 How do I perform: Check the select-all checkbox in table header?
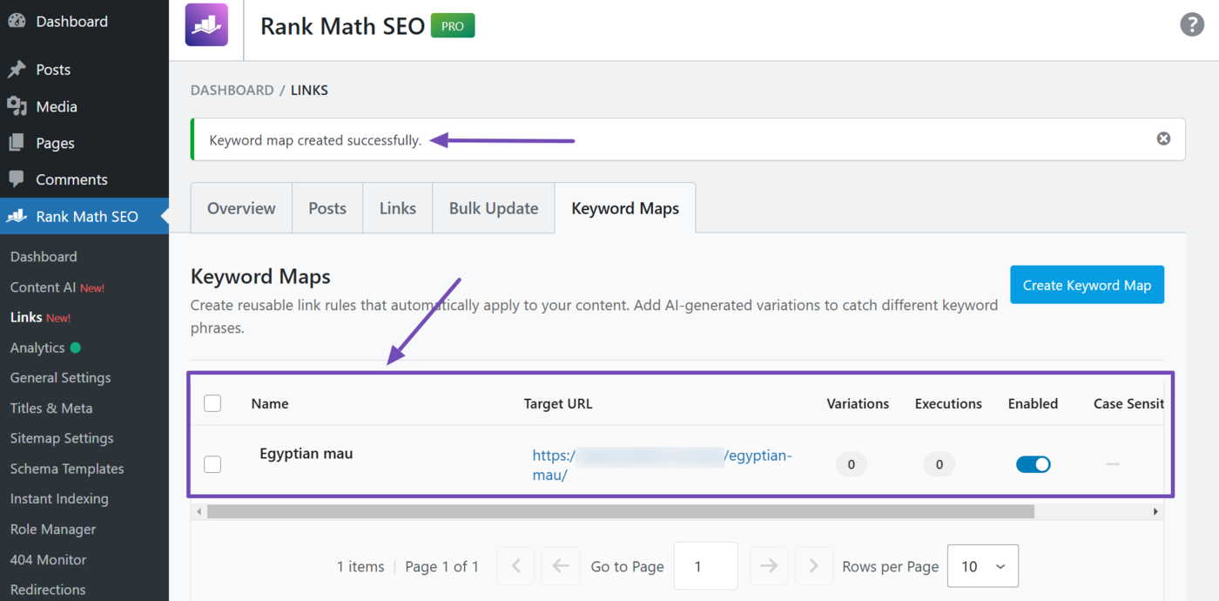coord(212,403)
